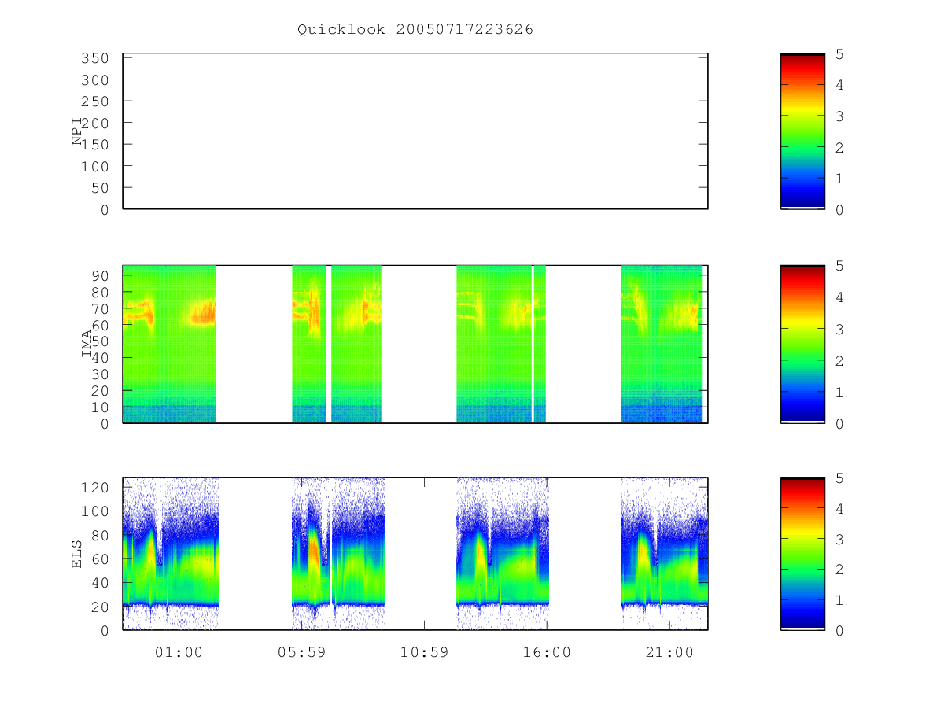944x708 pixels.
Task: Click the 21:00 time tick label
Action: pyautogui.click(x=669, y=652)
